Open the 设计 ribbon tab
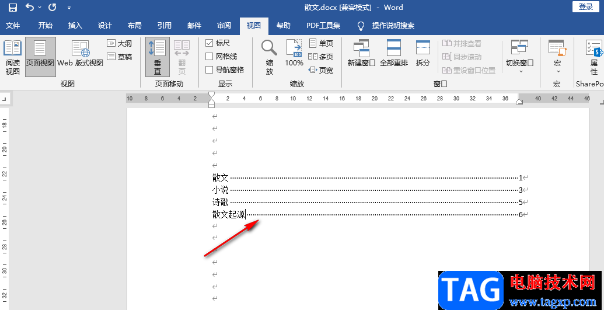This screenshot has width=604, height=310. pos(105,26)
